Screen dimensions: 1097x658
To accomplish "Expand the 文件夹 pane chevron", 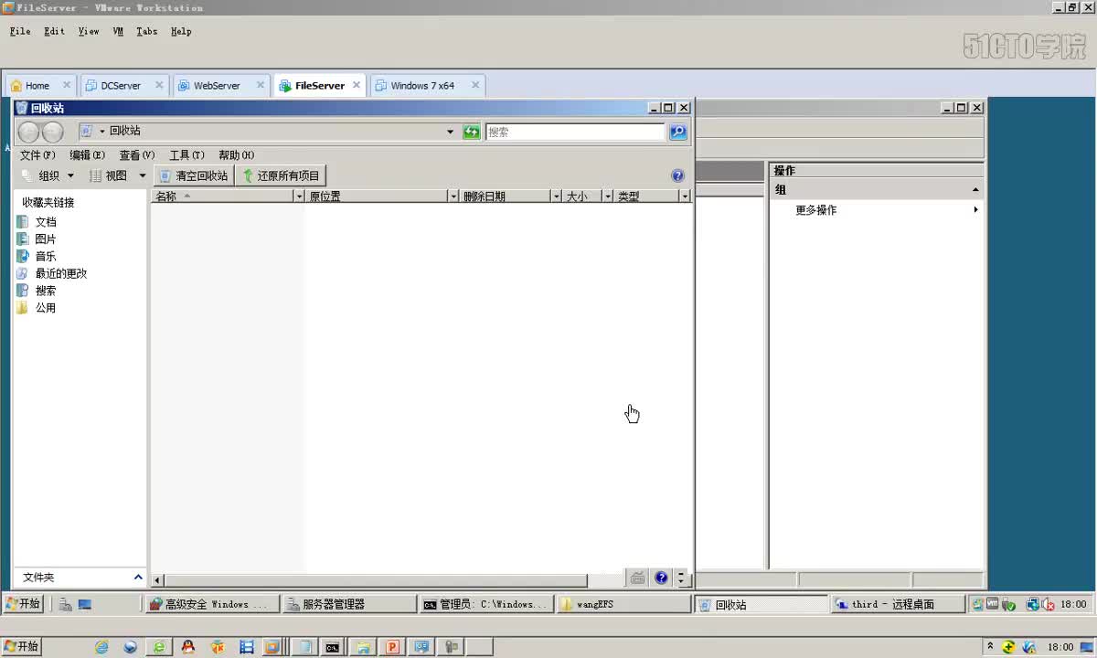I will point(138,578).
